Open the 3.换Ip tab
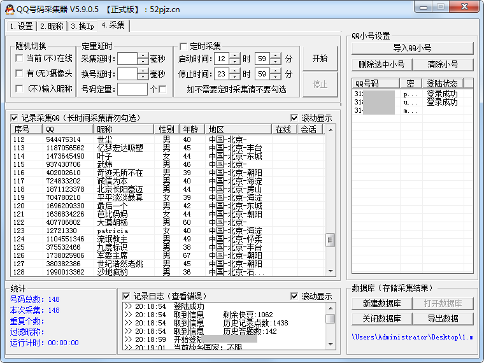Image resolution: width=484 pixels, height=363 pixels. click(82, 26)
